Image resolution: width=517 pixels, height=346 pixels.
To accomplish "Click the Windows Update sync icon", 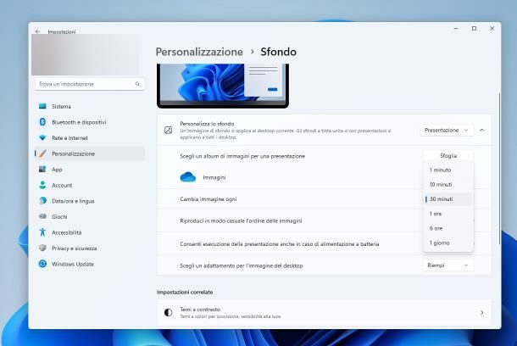I will (42, 264).
